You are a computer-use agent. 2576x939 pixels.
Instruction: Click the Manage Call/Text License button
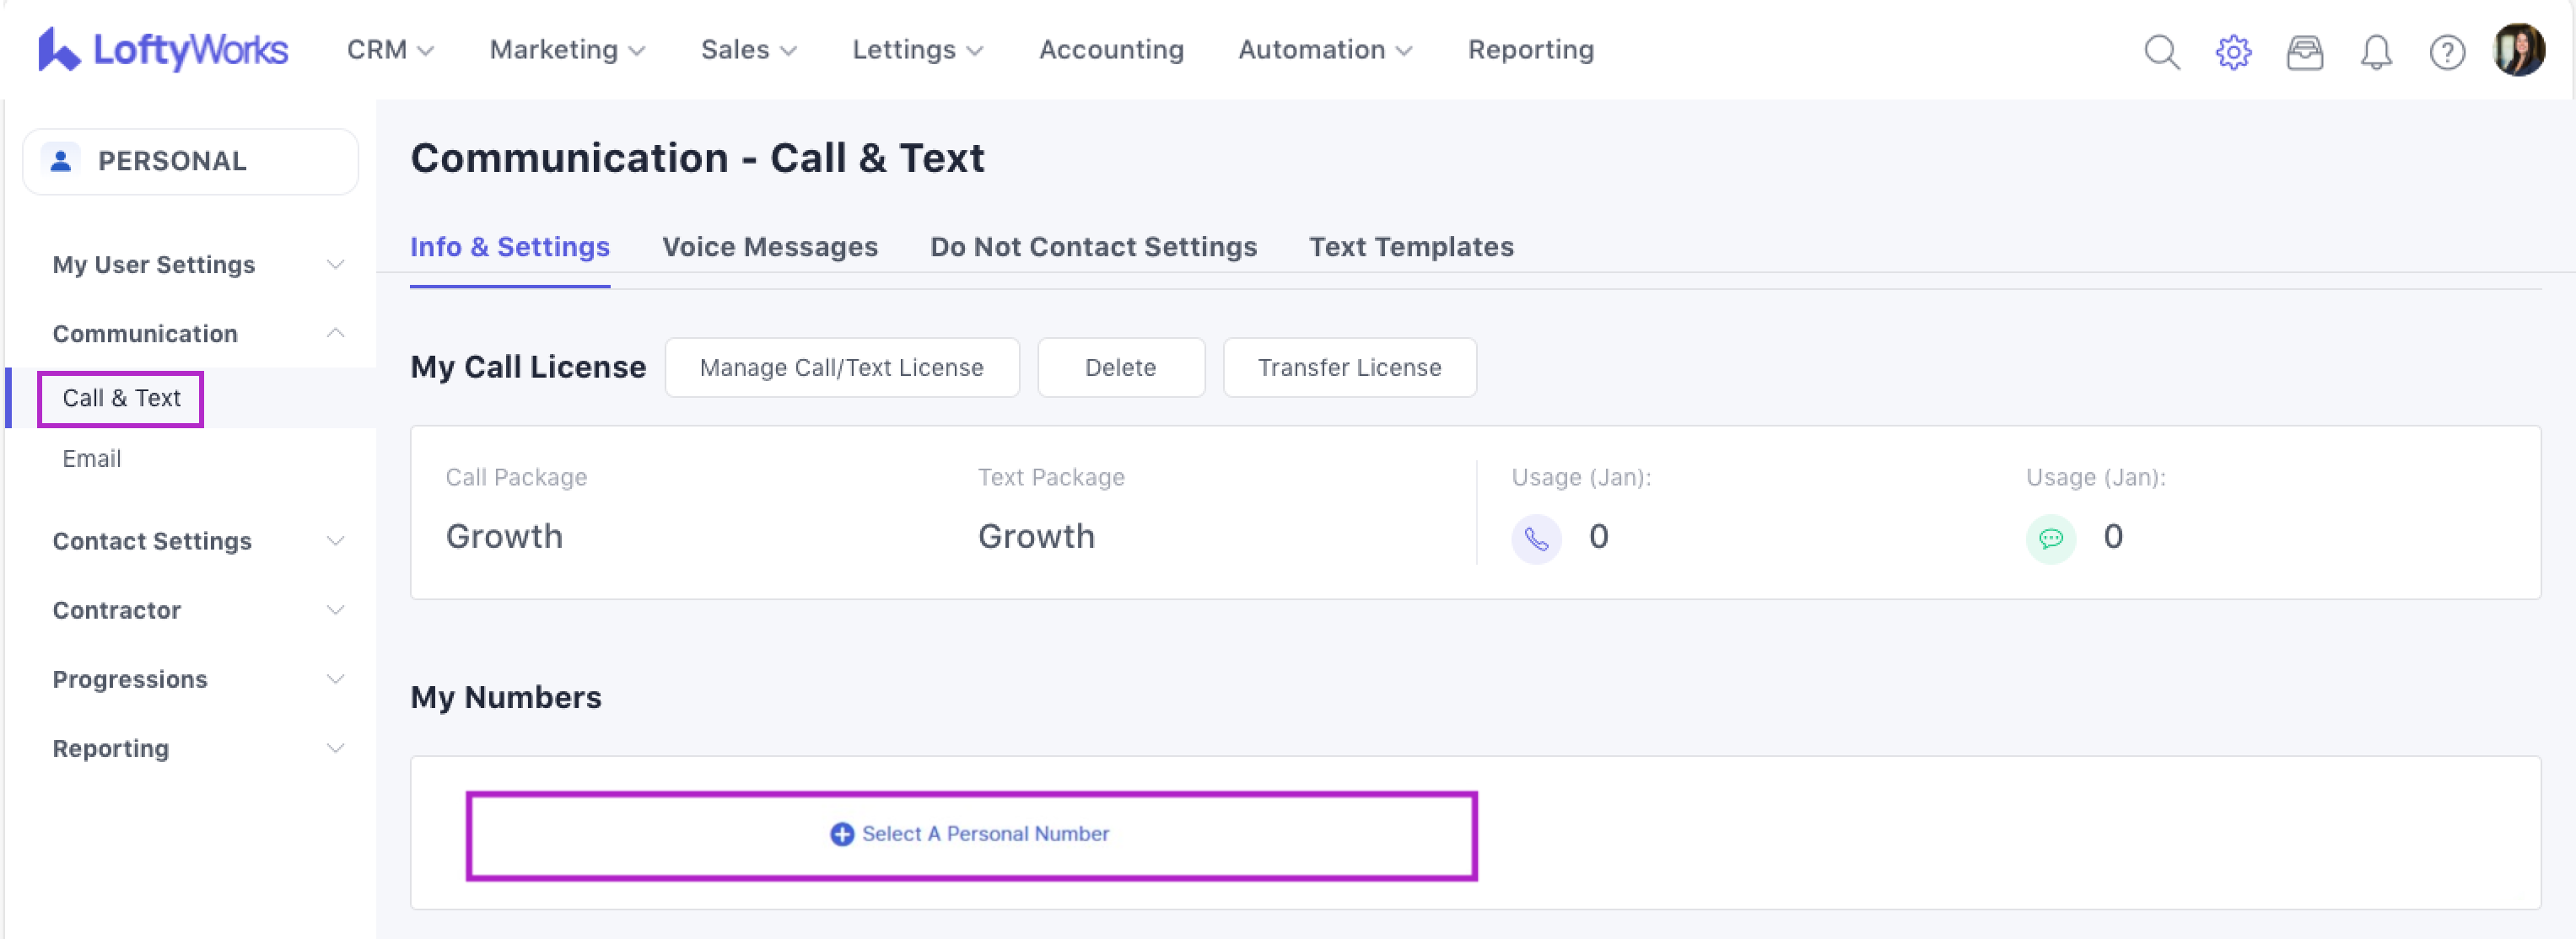coord(841,368)
